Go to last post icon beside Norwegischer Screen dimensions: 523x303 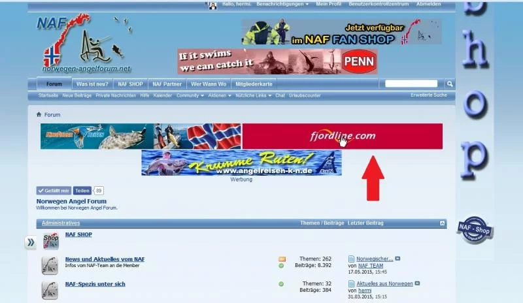click(397, 259)
